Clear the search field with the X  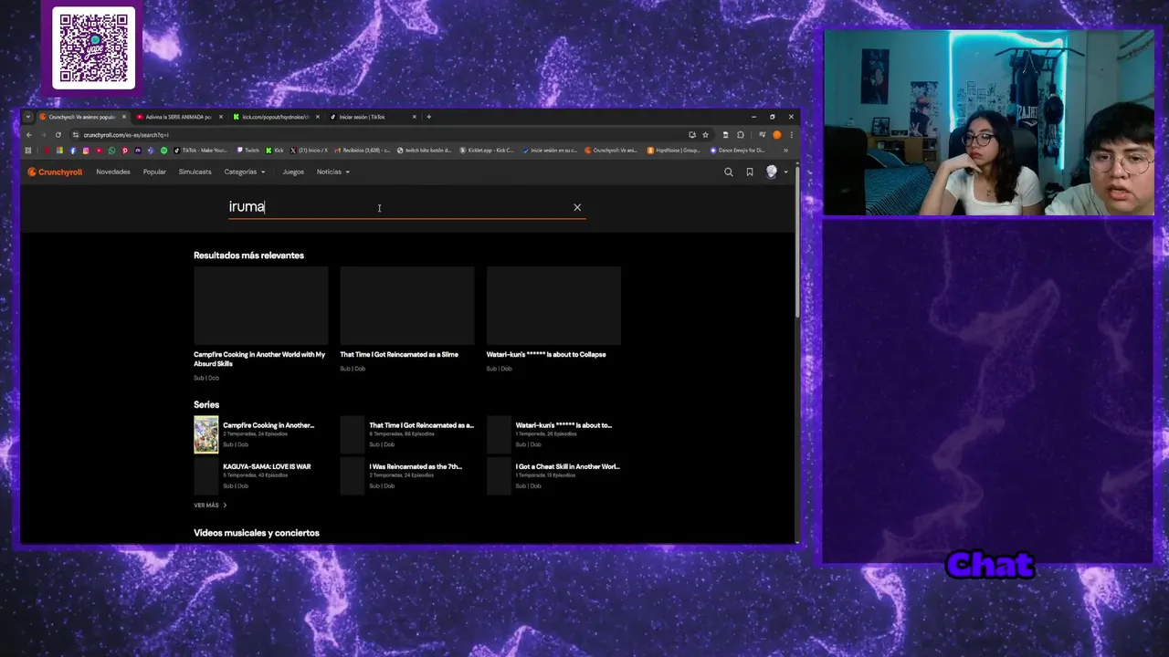tap(577, 207)
